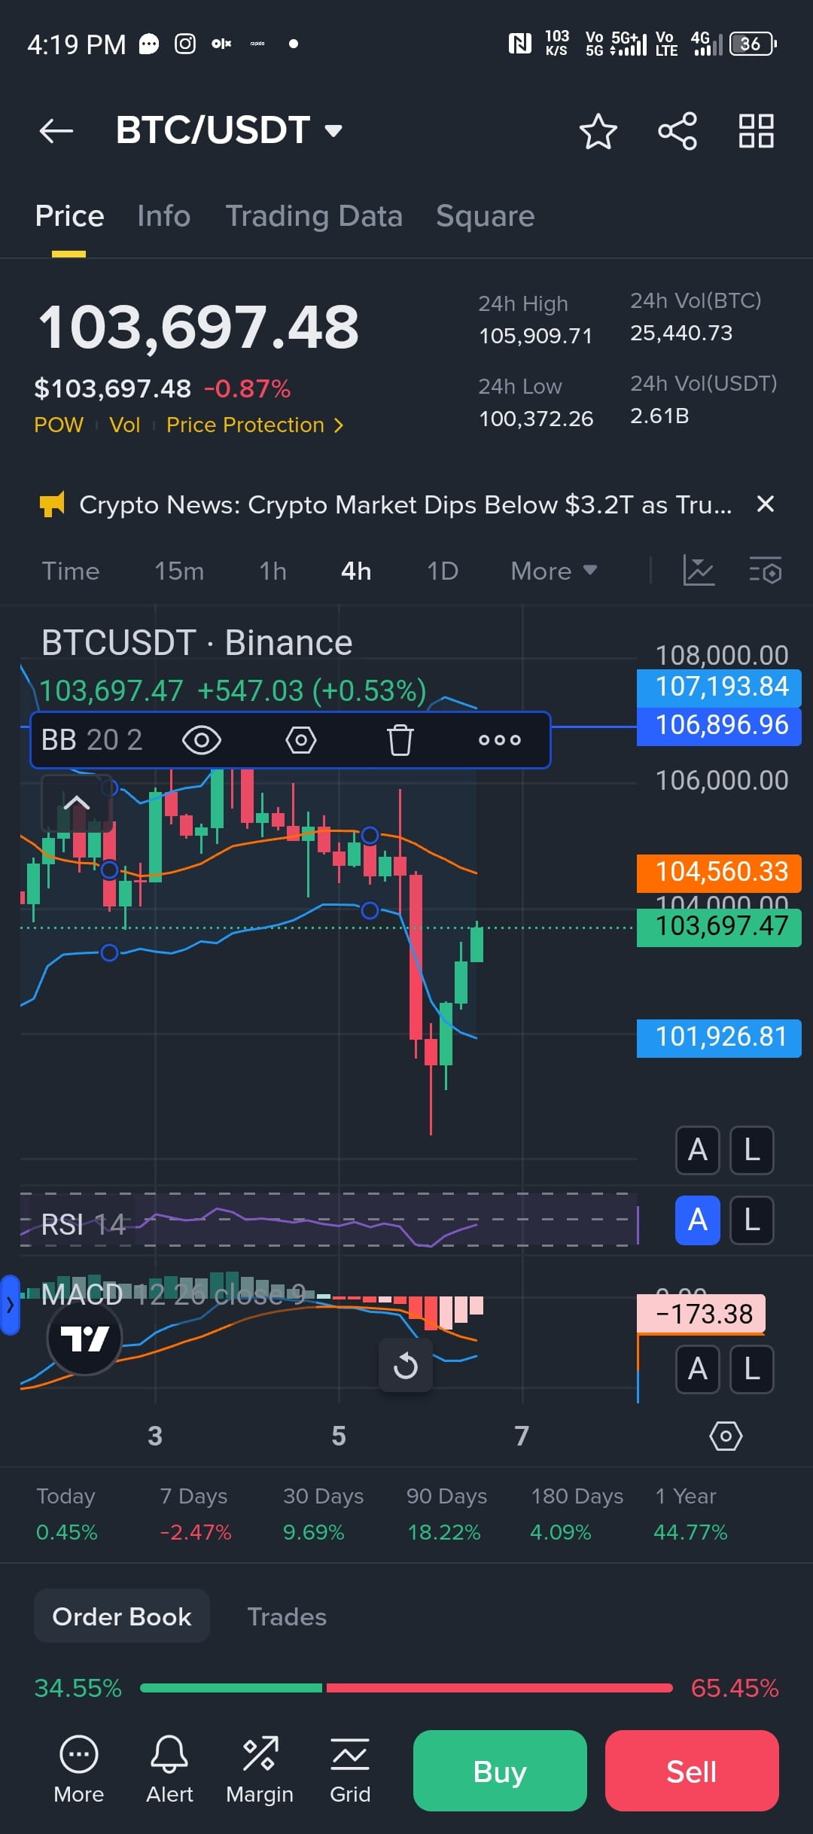Open the chart time-axis settings hexagon

(x=726, y=1436)
